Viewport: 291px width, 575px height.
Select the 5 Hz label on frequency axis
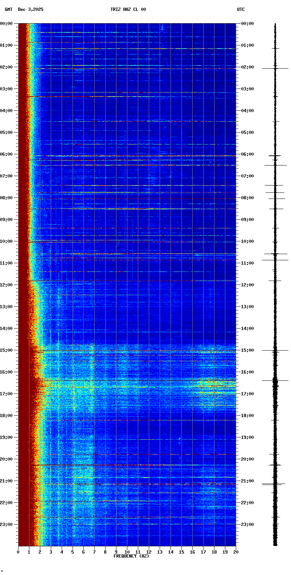pyautogui.click(x=73, y=552)
